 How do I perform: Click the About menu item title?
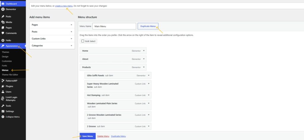pyautogui.click(x=85, y=59)
